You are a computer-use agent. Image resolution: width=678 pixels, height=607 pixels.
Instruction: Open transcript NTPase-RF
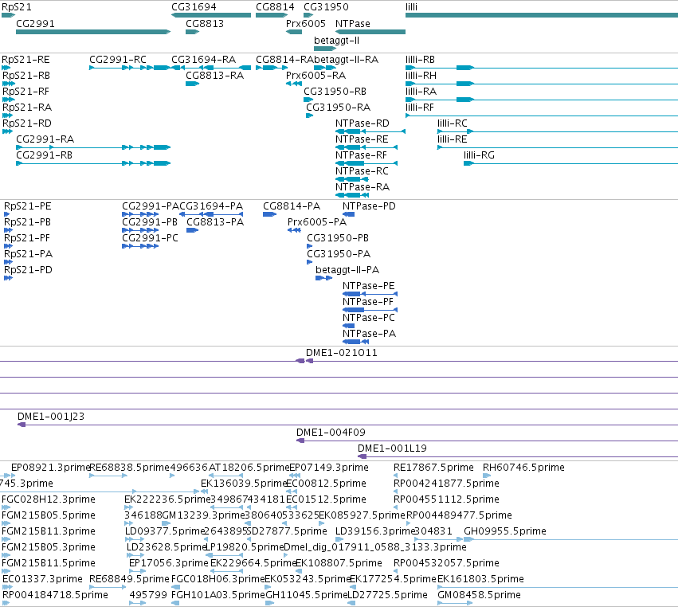click(x=361, y=155)
